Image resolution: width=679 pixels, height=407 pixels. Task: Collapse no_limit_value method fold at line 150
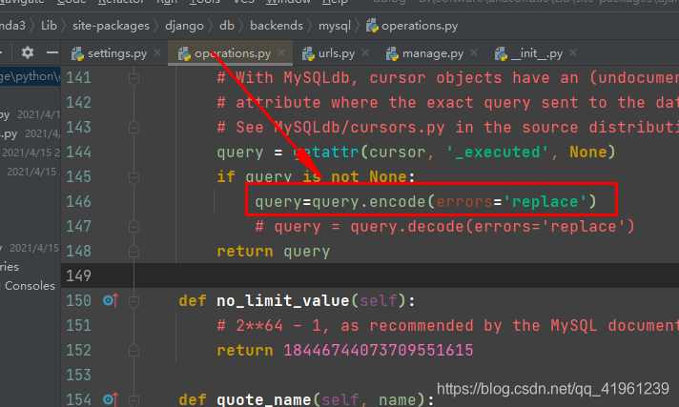[x=134, y=301]
